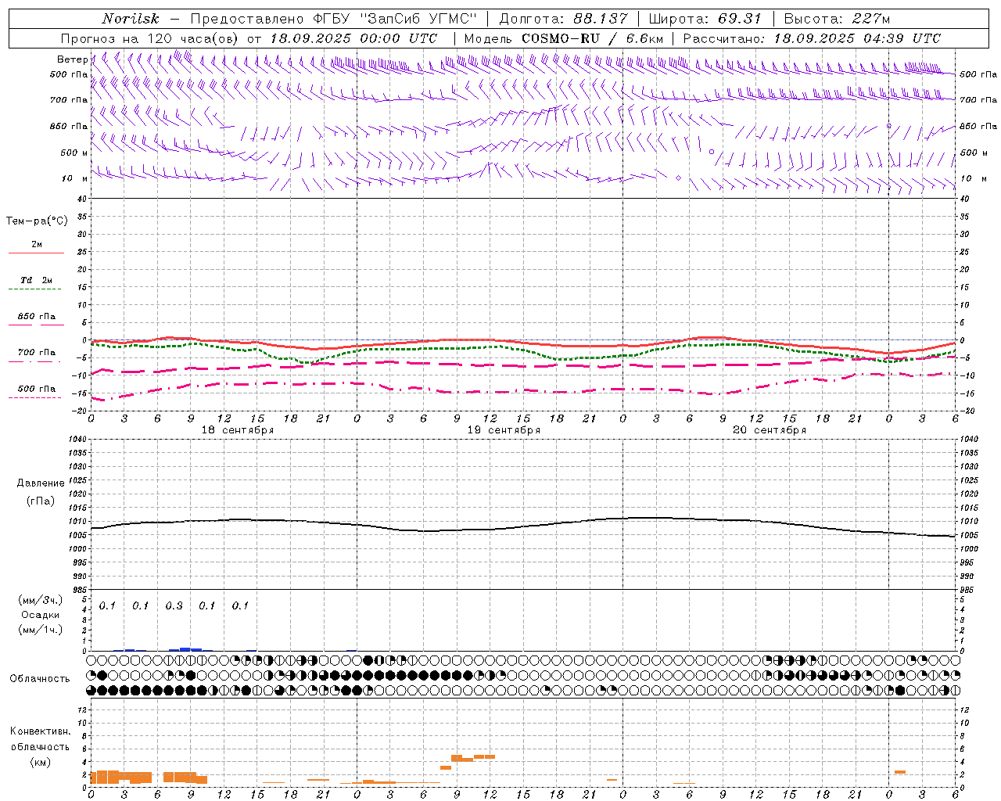
Task: Click the tallest blue precipitation bar
Action: 185,649
